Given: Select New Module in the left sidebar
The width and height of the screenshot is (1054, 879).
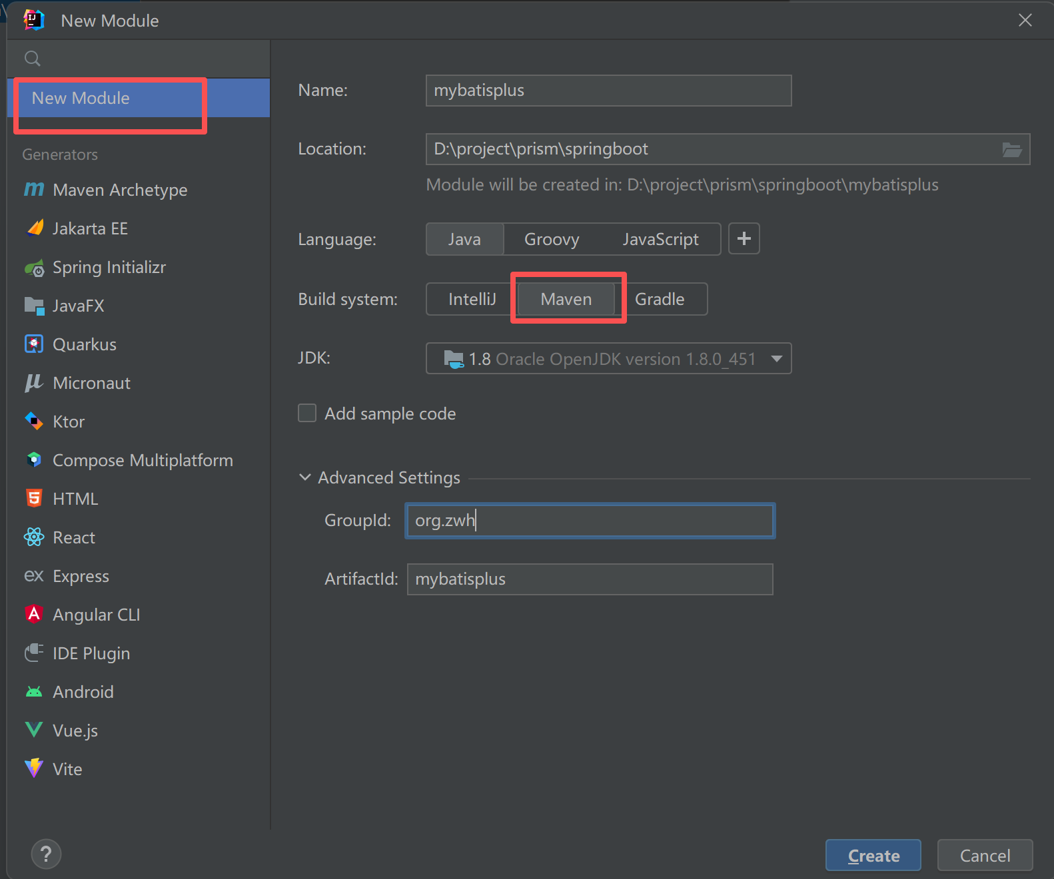Looking at the screenshot, I should point(81,98).
